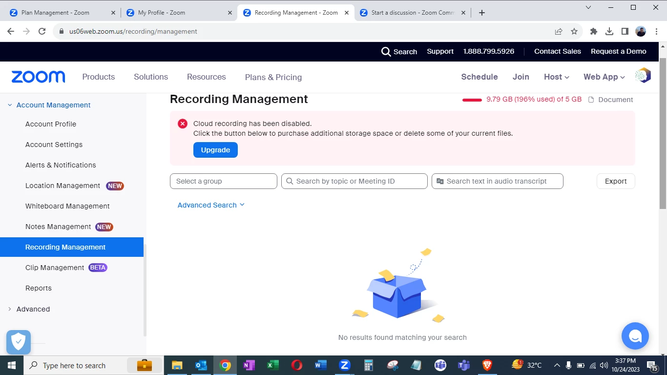Open the Select a group dropdown
This screenshot has width=667, height=375.
(224, 181)
